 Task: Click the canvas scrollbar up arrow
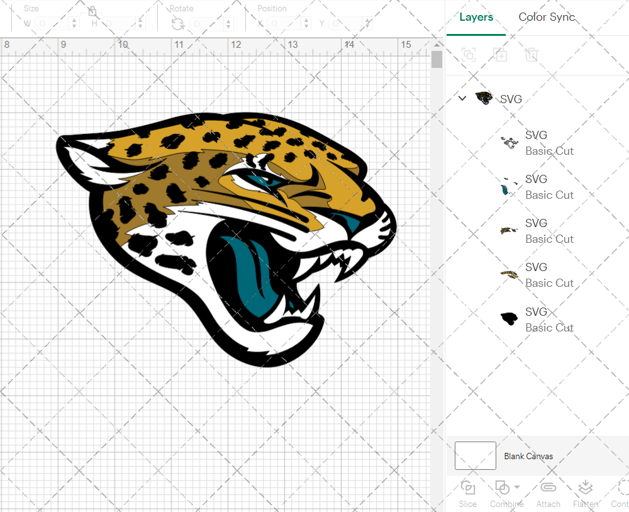pos(437,45)
